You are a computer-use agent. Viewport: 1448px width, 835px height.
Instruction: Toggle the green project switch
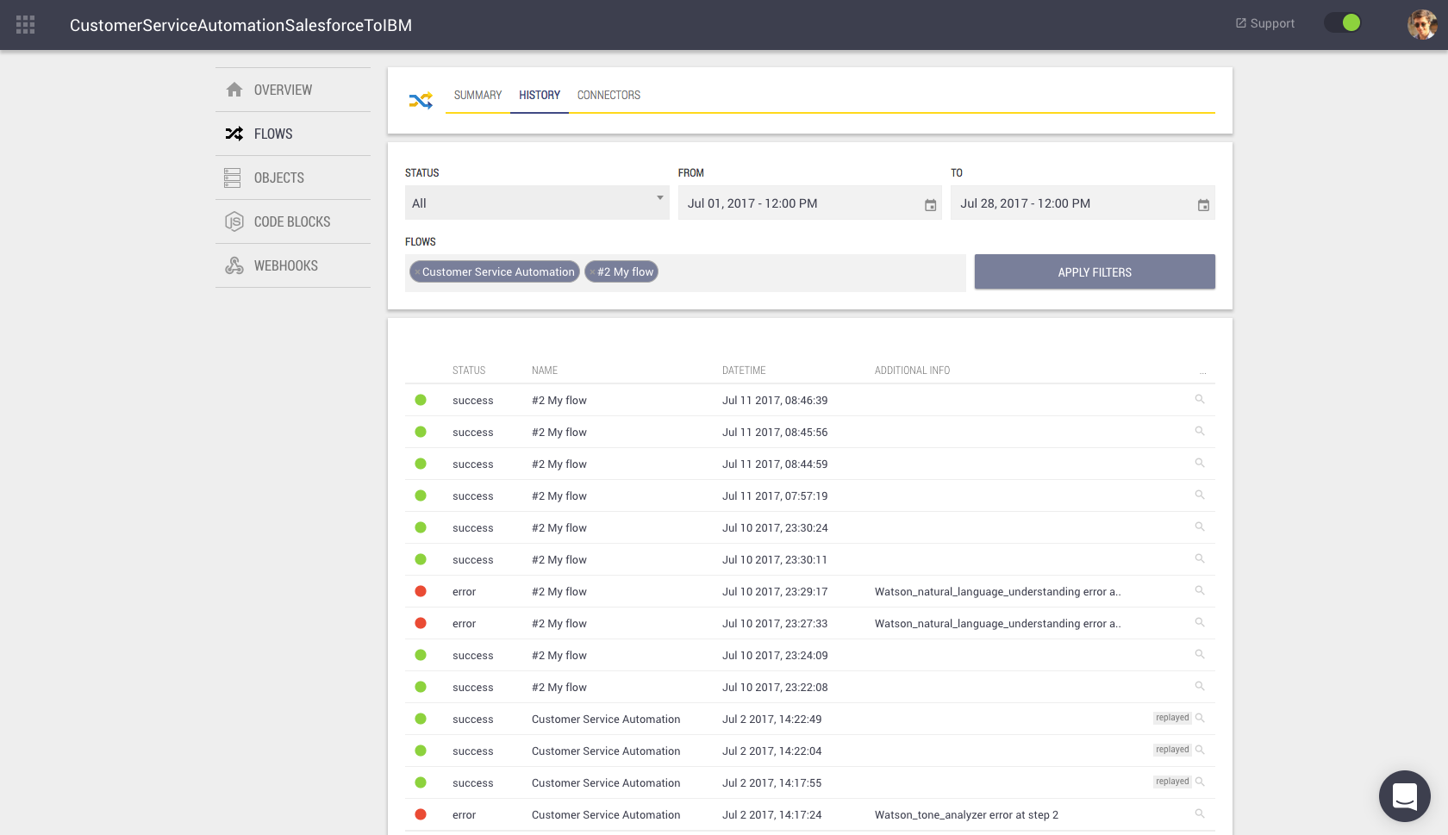[x=1343, y=22]
